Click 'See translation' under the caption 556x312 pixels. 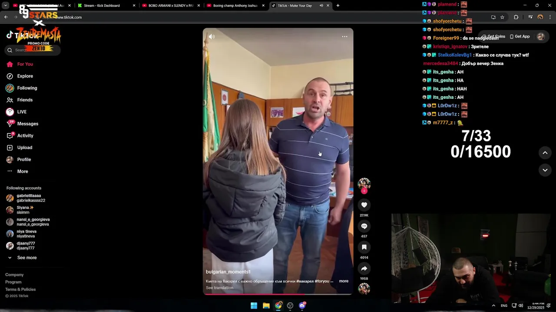coord(219,288)
